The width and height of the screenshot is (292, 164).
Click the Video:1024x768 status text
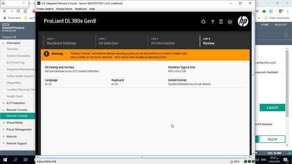click(46, 162)
